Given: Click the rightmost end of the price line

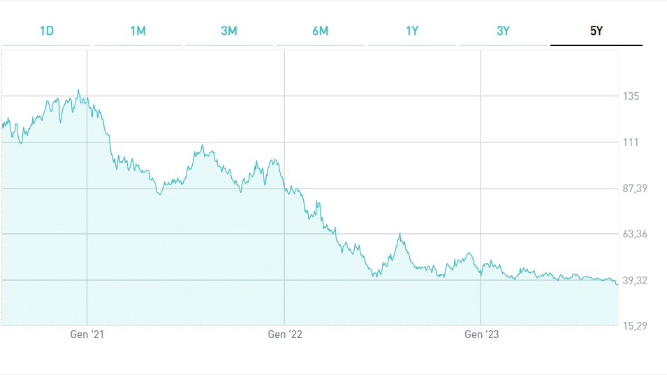Looking at the screenshot, I should coord(617,284).
